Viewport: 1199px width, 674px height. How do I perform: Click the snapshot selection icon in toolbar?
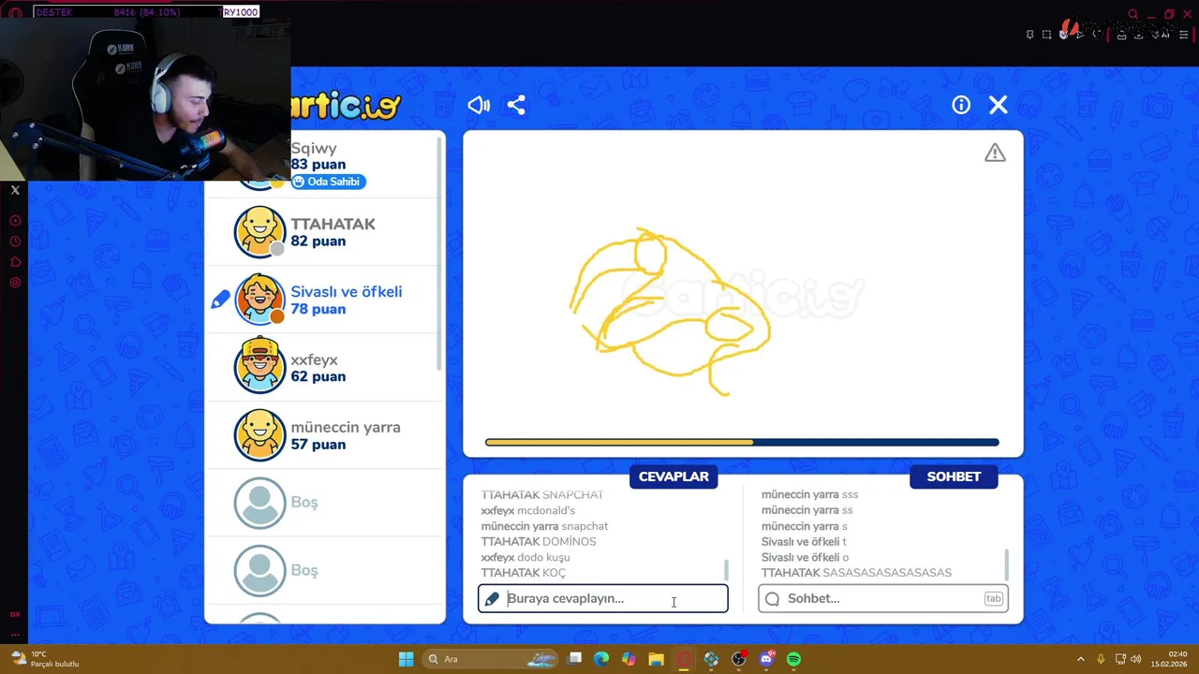1046,35
